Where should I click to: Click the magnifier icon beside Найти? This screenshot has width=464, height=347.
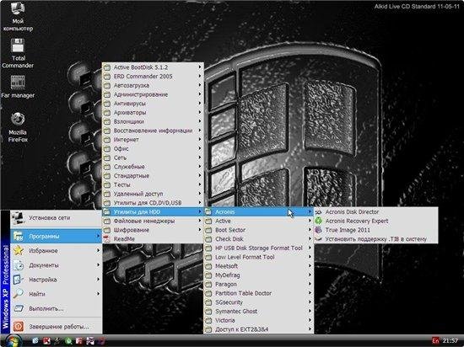pyautogui.click(x=19, y=294)
